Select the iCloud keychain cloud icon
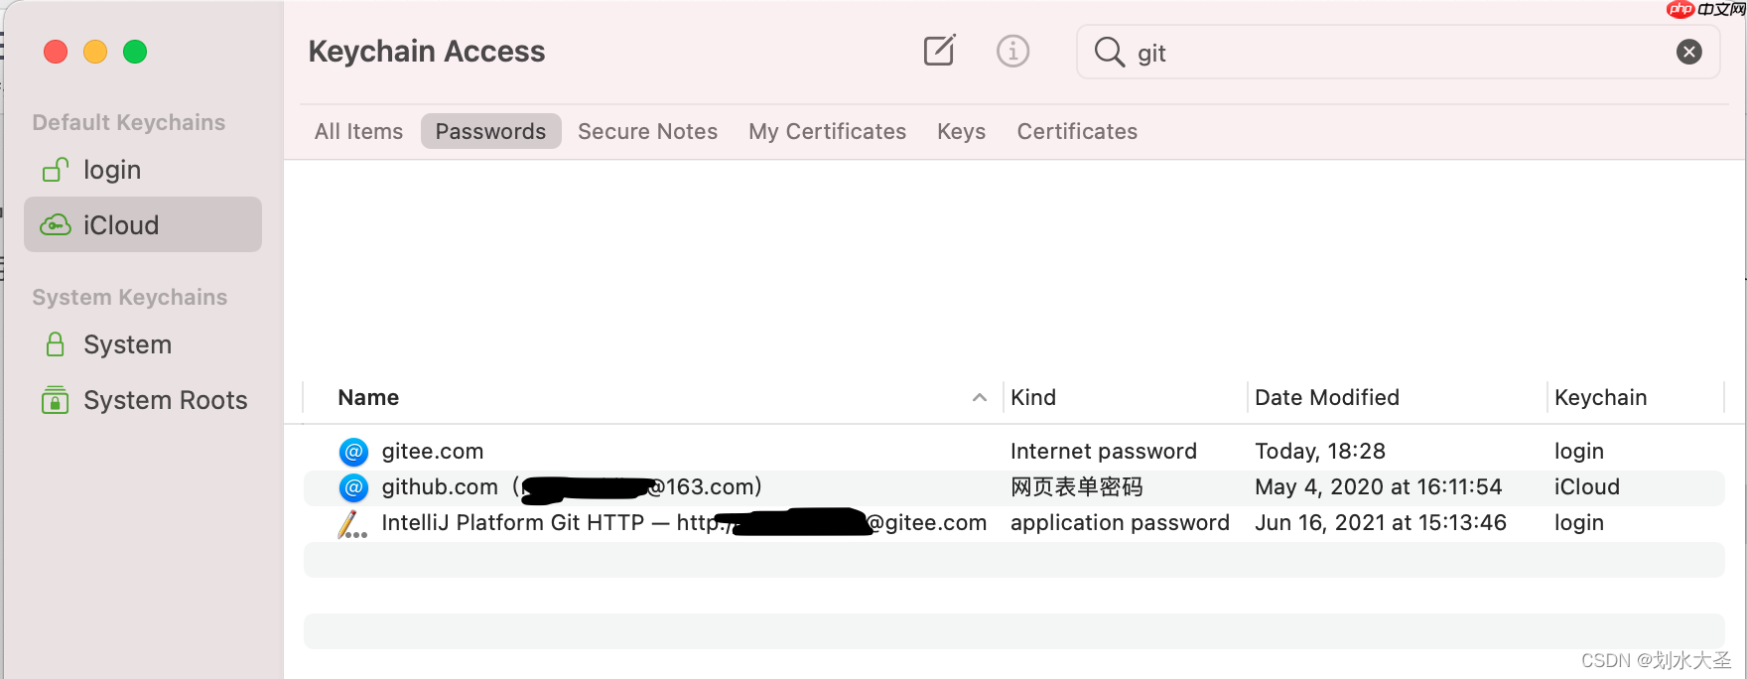The width and height of the screenshot is (1747, 679). coord(56,225)
